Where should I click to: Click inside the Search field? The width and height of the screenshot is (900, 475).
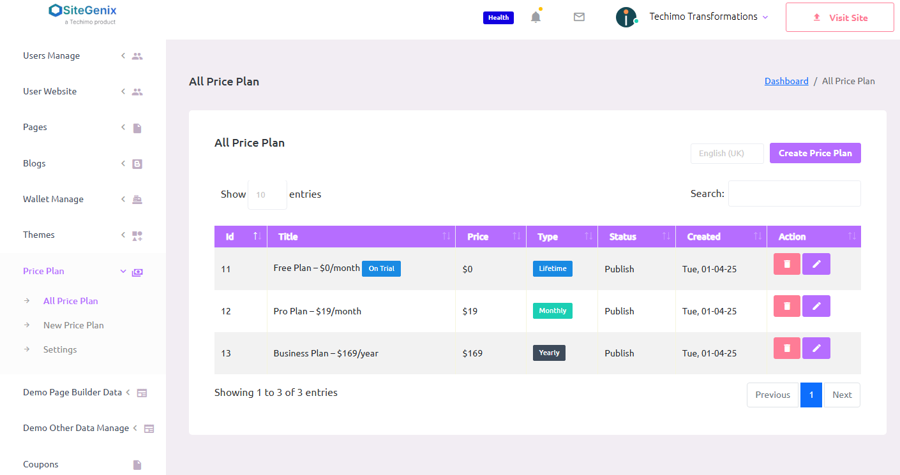click(794, 193)
